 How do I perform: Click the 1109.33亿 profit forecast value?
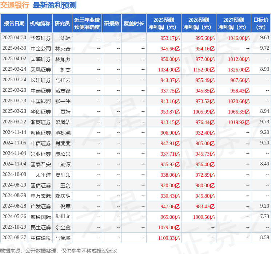(x=170, y=238)
